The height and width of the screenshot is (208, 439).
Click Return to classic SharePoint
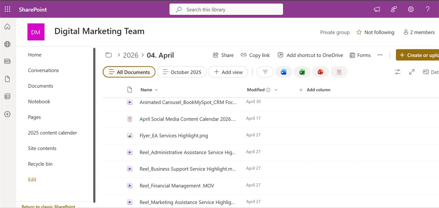point(48,206)
